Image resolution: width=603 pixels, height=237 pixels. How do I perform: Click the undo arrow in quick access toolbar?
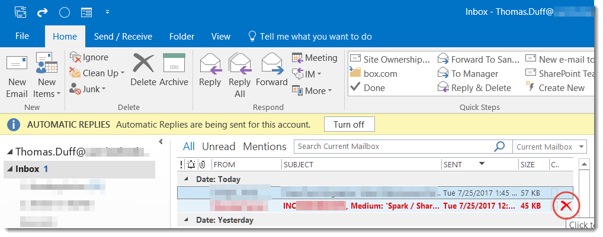click(x=42, y=12)
